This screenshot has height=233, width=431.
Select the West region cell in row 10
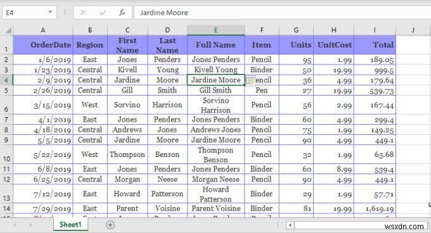click(90, 154)
